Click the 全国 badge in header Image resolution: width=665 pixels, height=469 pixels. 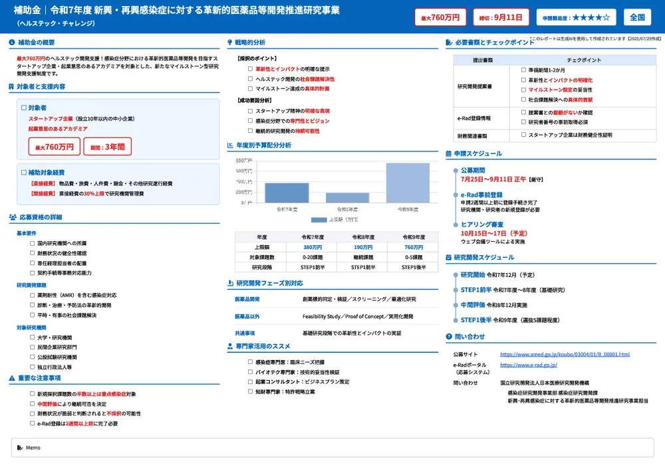(x=638, y=17)
